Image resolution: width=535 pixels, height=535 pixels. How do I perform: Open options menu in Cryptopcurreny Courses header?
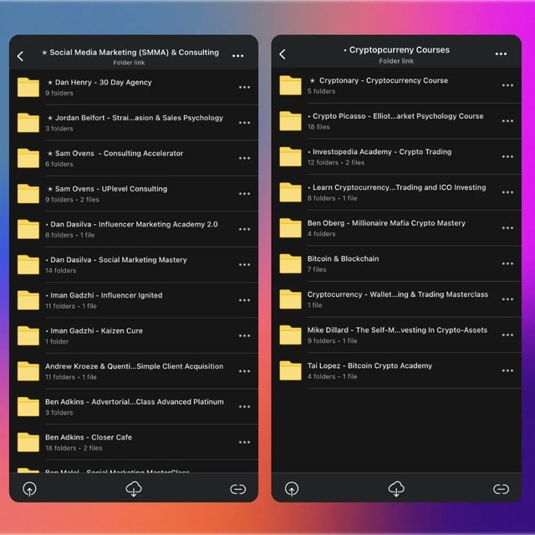coord(501,53)
